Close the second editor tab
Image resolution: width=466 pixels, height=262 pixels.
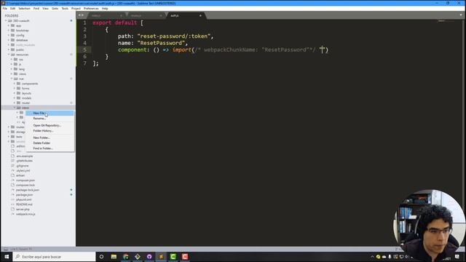coord(161,15)
